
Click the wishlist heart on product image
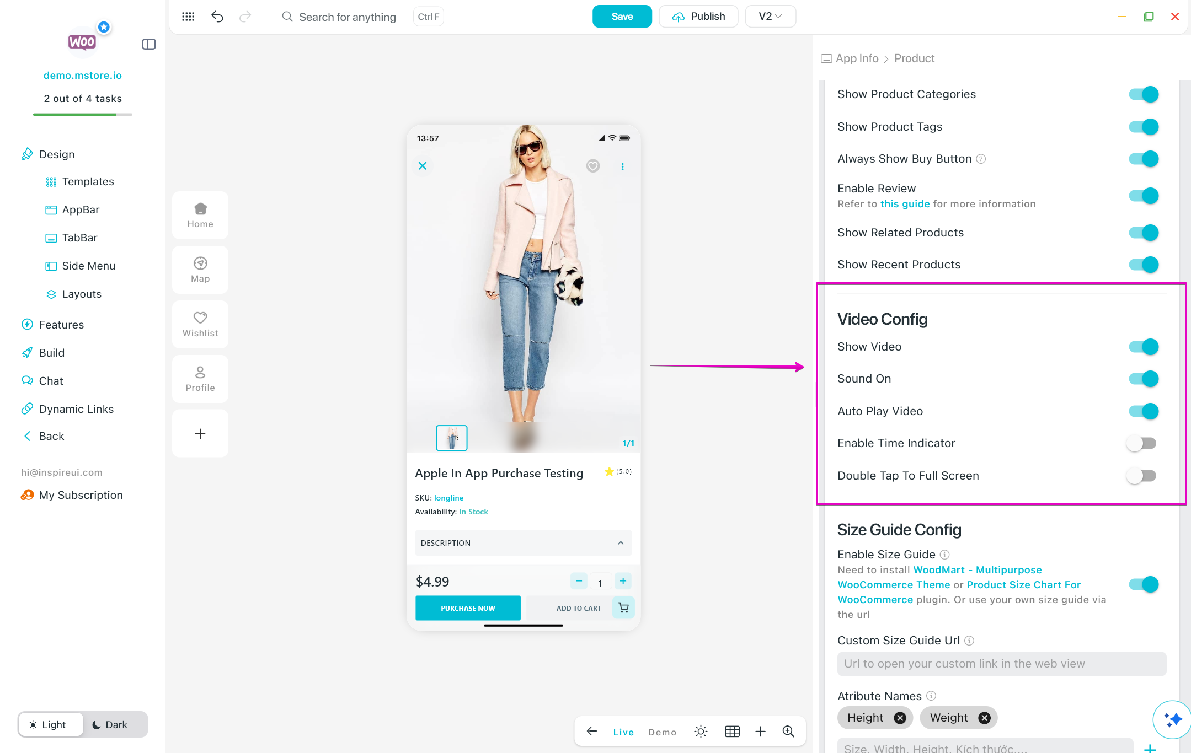(592, 166)
